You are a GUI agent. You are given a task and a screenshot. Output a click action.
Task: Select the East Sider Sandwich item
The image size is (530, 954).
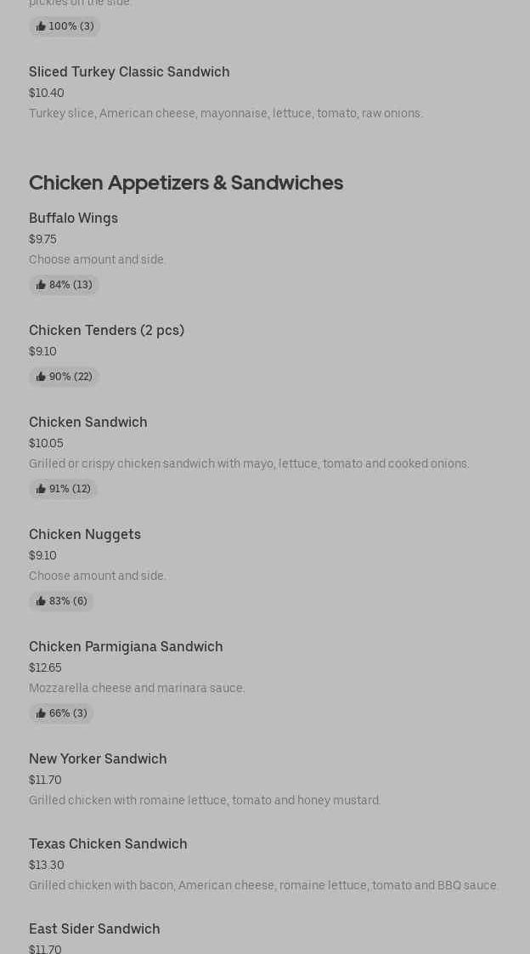click(x=94, y=929)
